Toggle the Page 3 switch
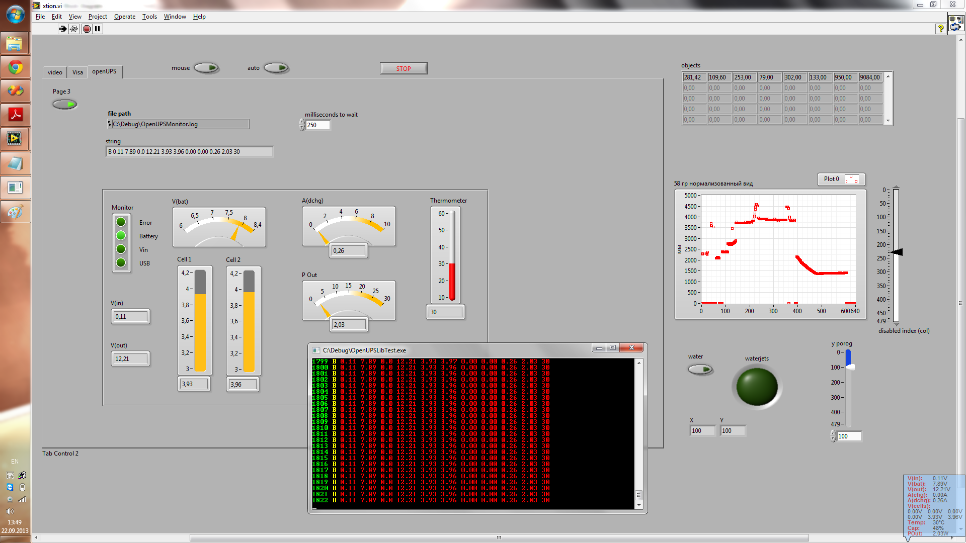 (x=65, y=105)
